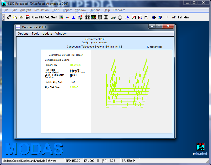This screenshot has height=165, width=211.
Task: Click the Half Field value 0.00,0.45°
Action: pyautogui.click(x=75, y=70)
